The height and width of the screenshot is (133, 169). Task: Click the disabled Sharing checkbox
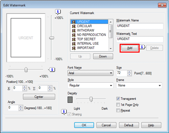69,114
